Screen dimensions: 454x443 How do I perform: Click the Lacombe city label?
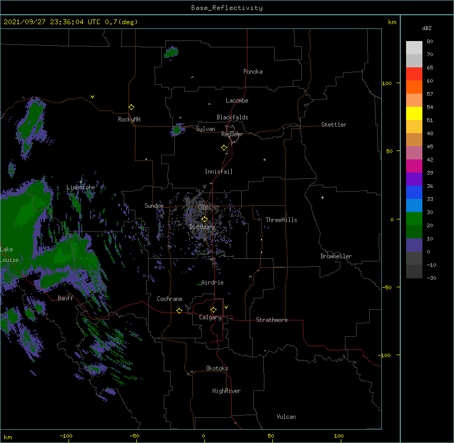pyautogui.click(x=237, y=100)
